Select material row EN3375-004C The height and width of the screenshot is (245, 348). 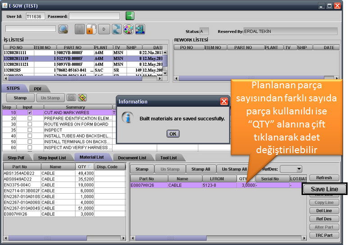pos(64,185)
